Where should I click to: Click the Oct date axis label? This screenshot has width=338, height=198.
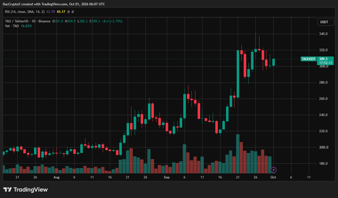(x=273, y=177)
